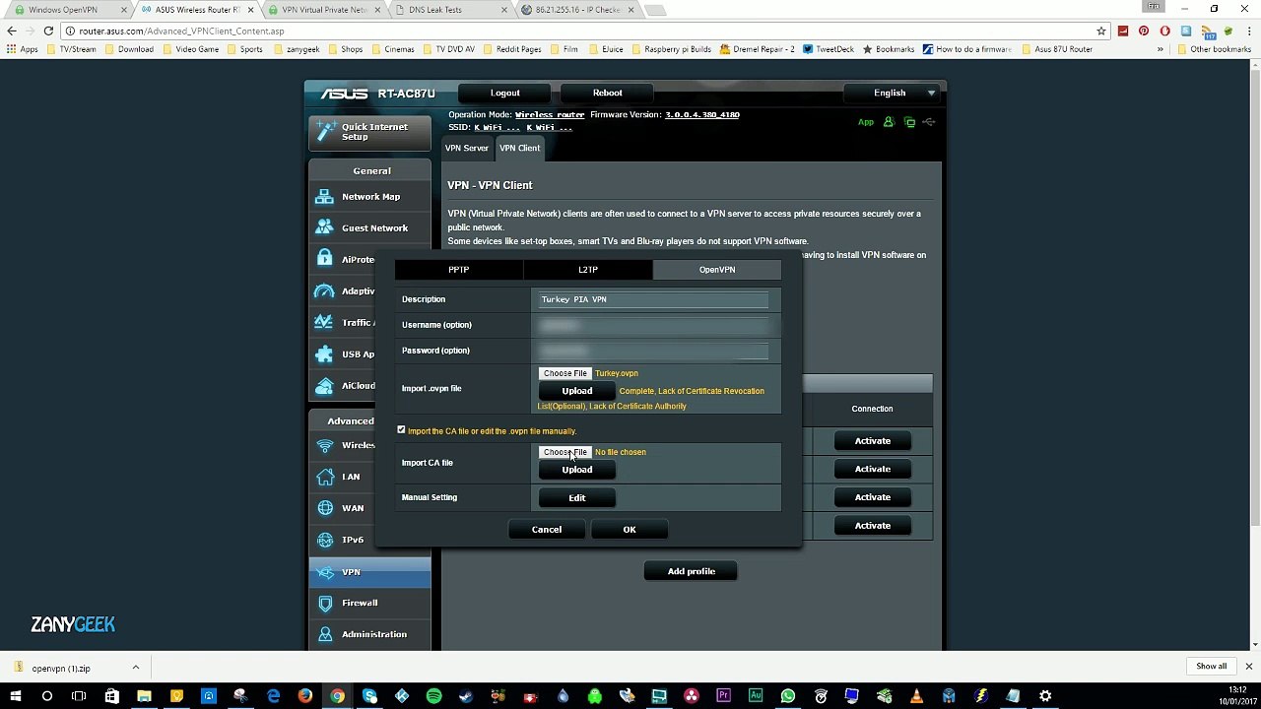Select the OpenVPN tab

pyautogui.click(x=716, y=269)
